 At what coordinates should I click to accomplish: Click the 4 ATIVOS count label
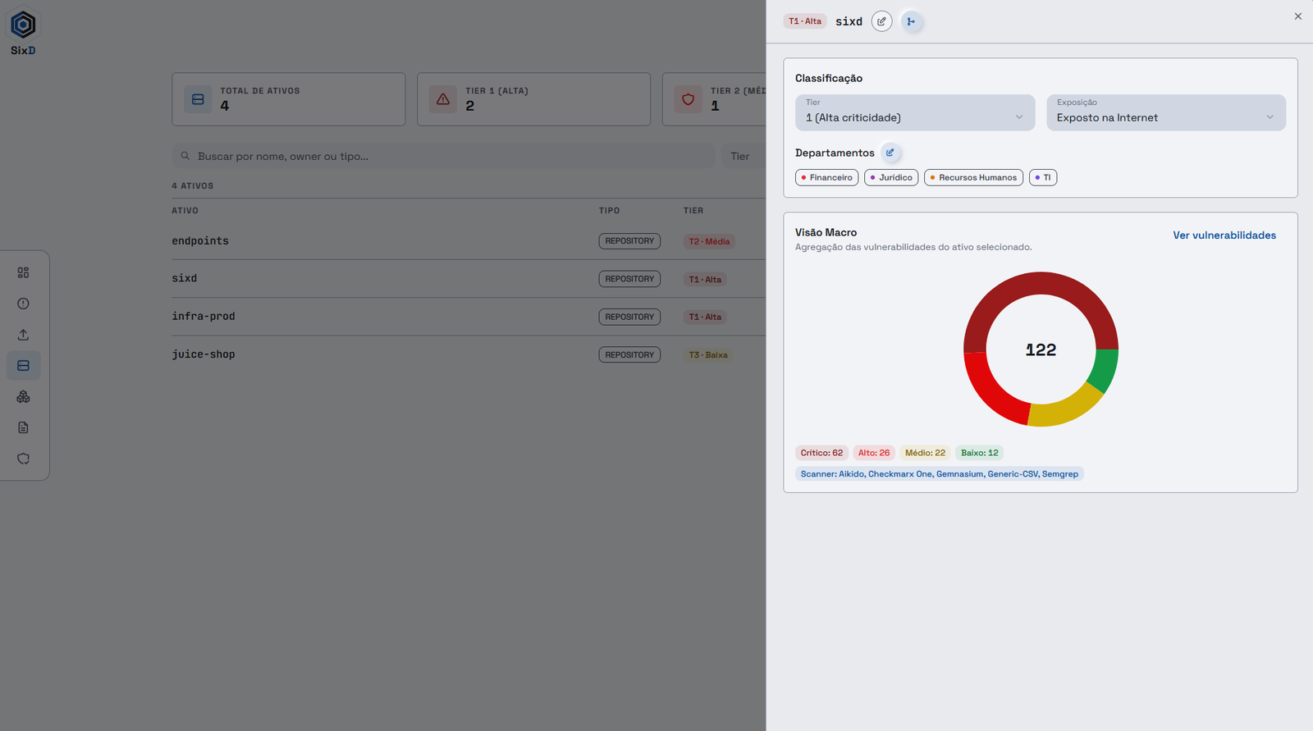click(192, 186)
